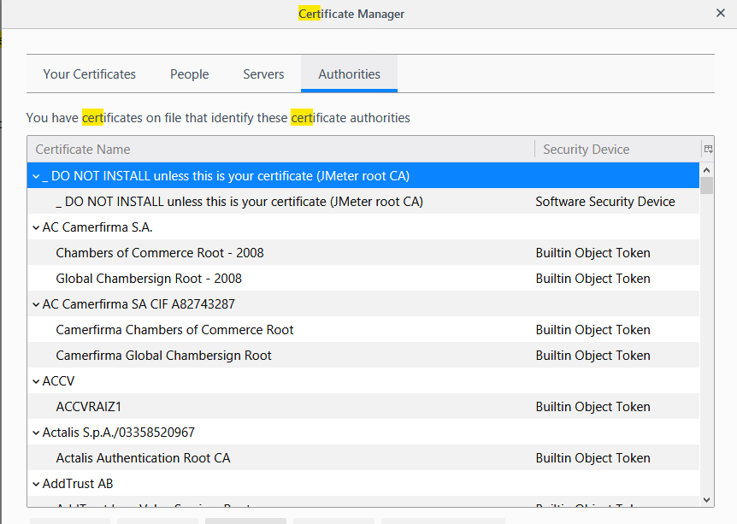Sort by the Security Device column header
737x524 pixels.
tap(587, 149)
